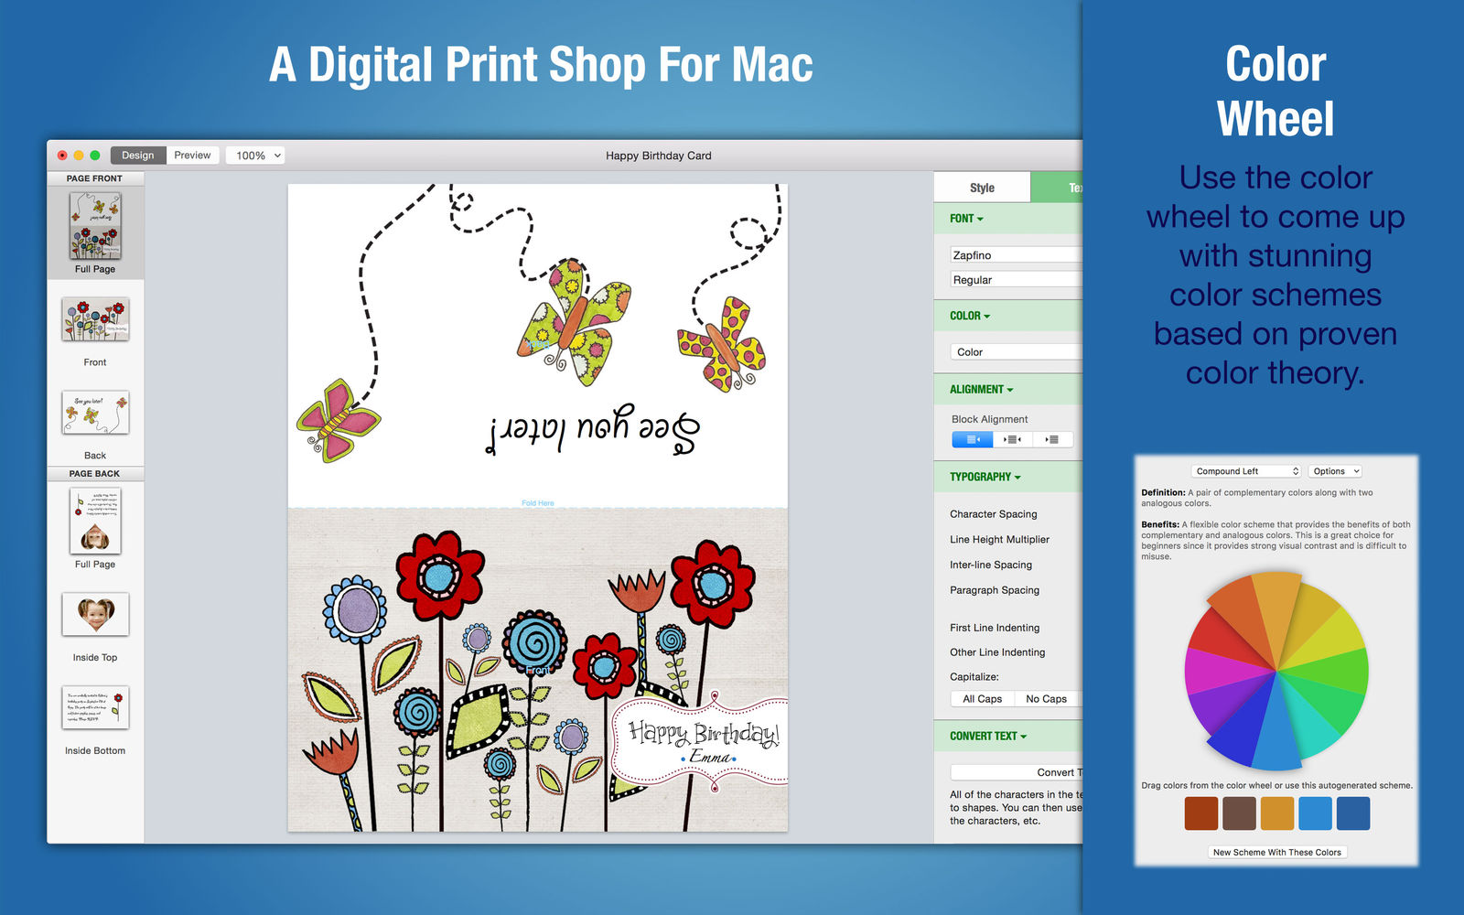Select the green butterfly on the card
Screen dimensions: 1464x915
click(574, 322)
